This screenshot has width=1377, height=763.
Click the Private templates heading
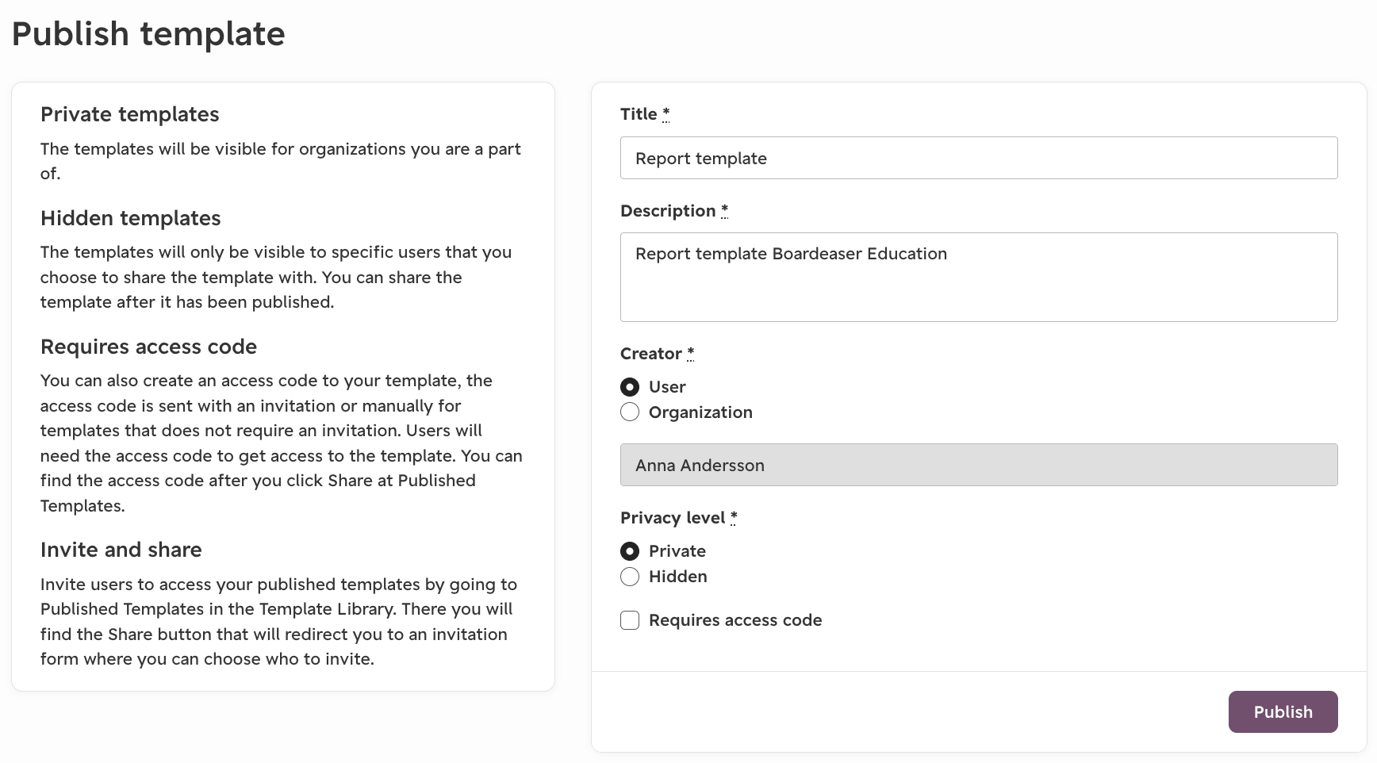point(130,114)
